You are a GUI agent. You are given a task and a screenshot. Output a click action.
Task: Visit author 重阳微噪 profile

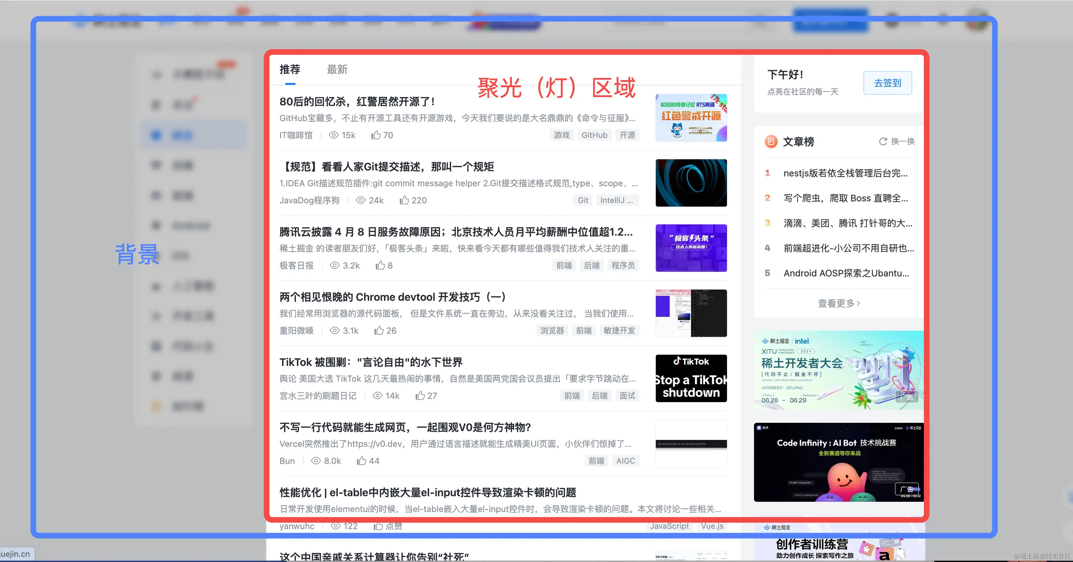pyautogui.click(x=296, y=331)
